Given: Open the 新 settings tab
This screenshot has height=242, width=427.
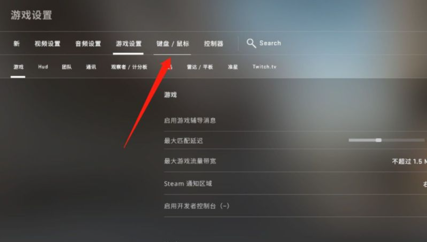Looking at the screenshot, I should click(x=17, y=44).
